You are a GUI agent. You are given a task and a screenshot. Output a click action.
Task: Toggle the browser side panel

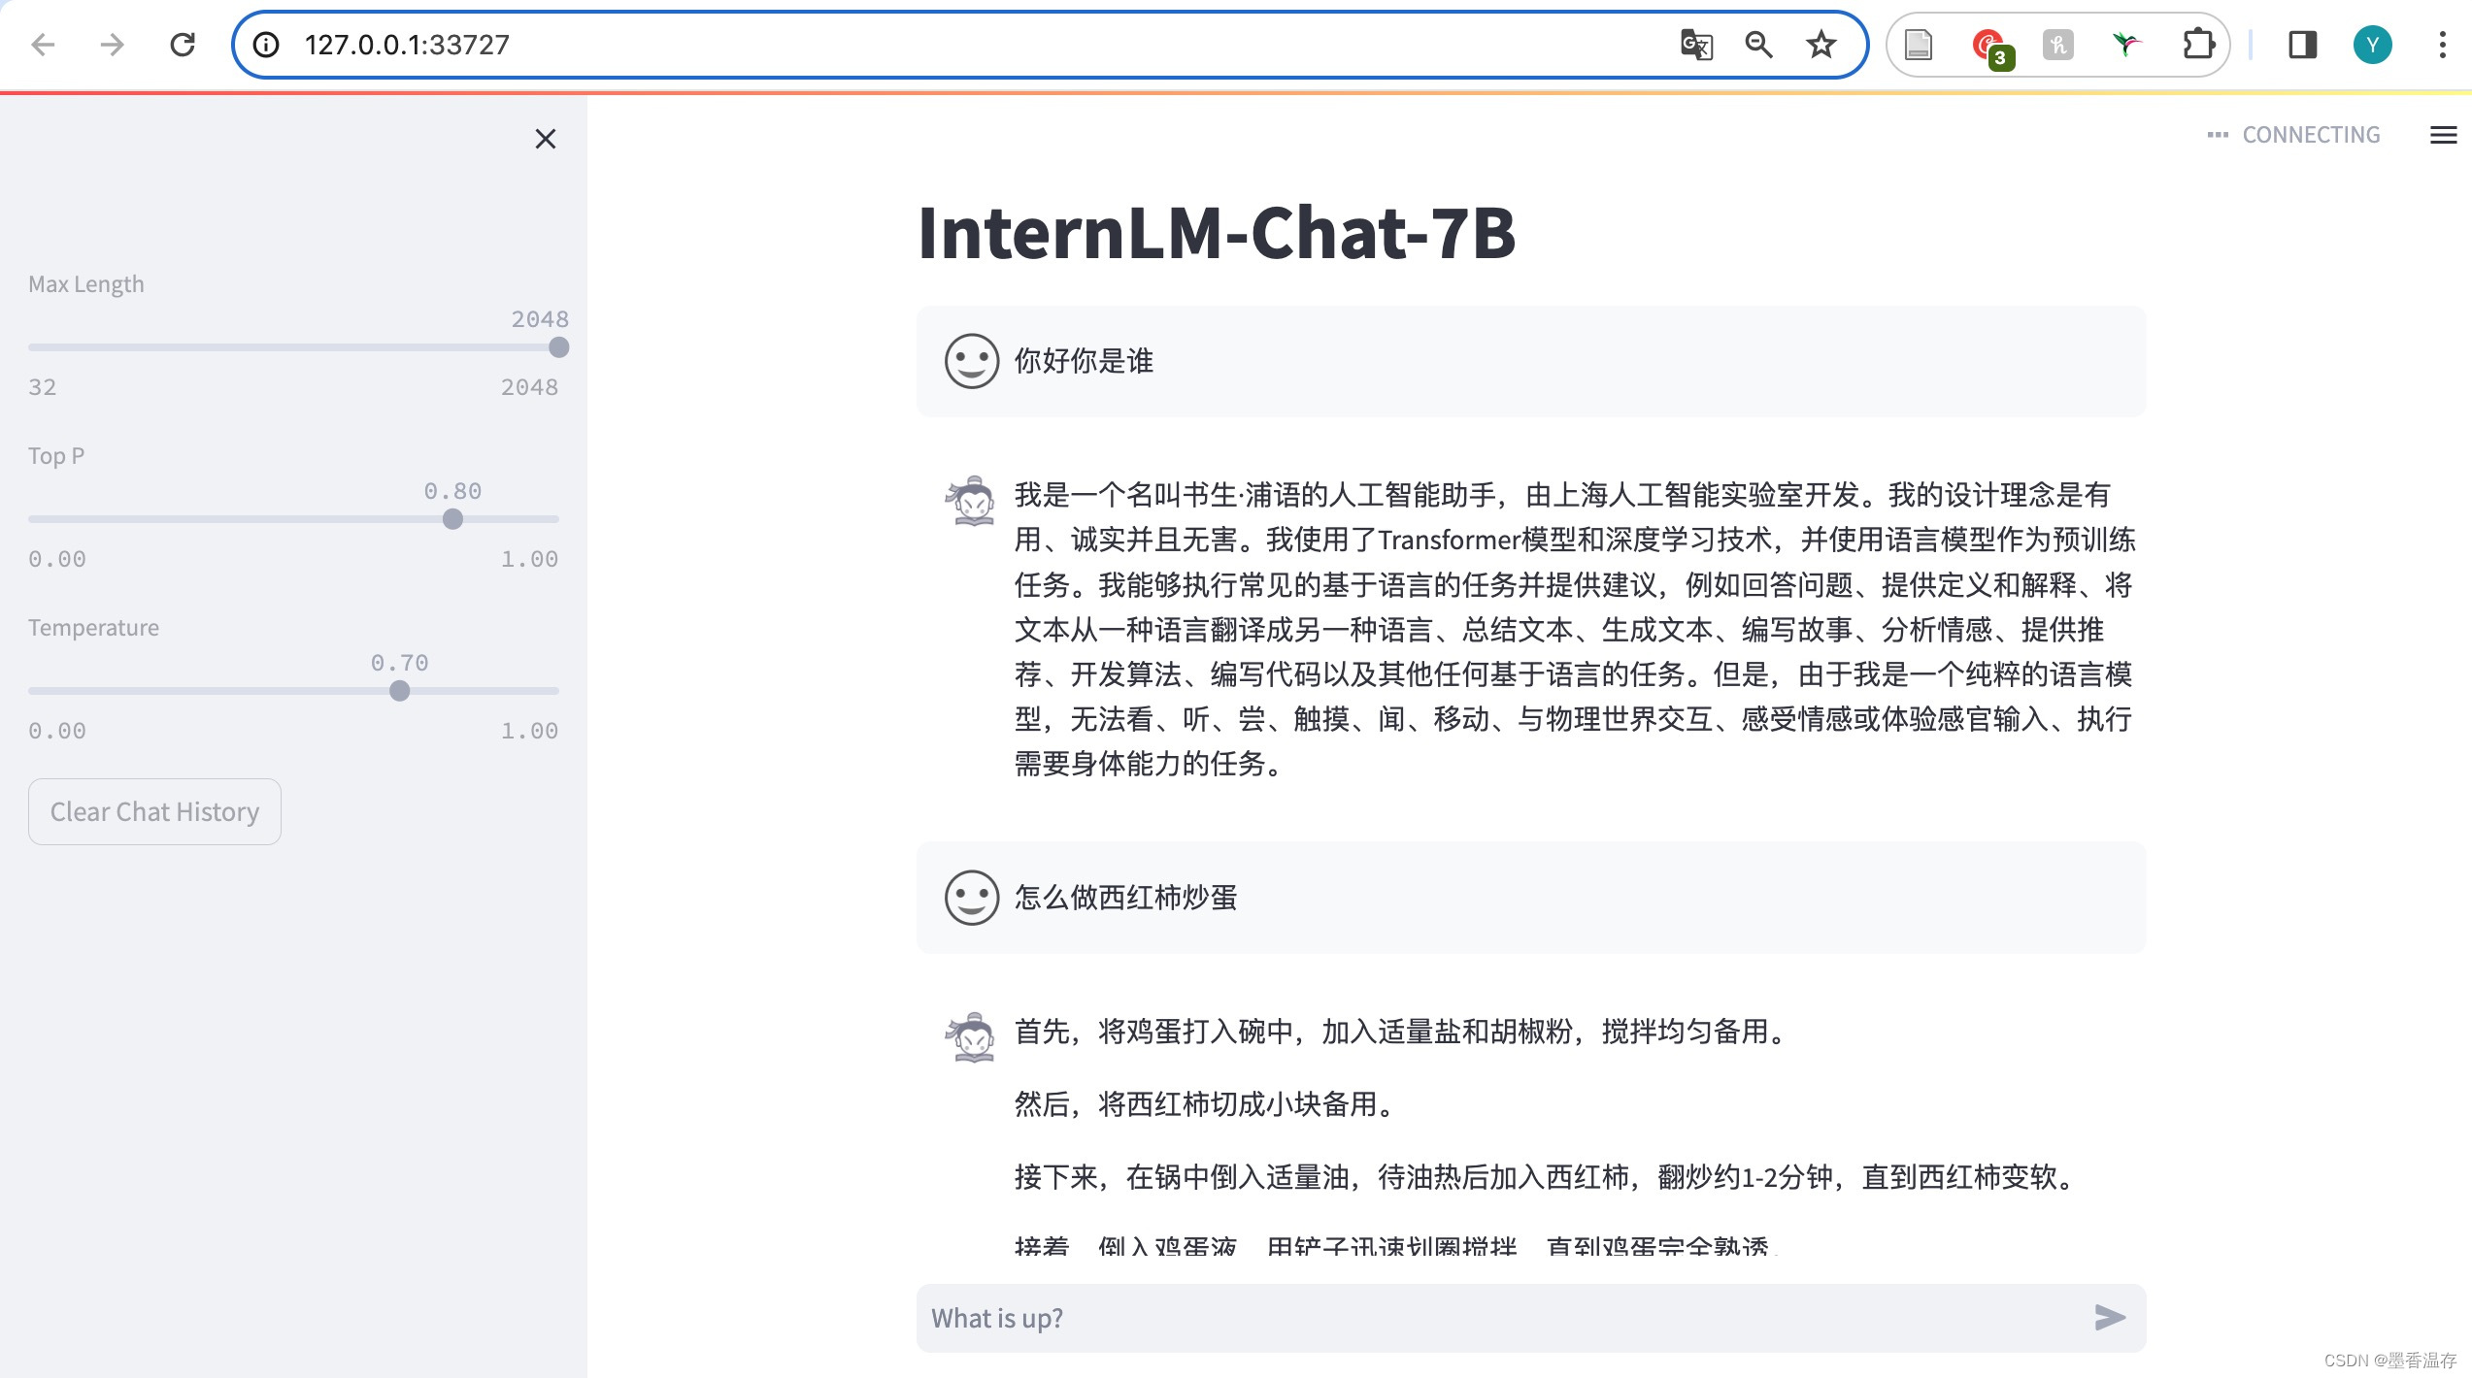2303,45
